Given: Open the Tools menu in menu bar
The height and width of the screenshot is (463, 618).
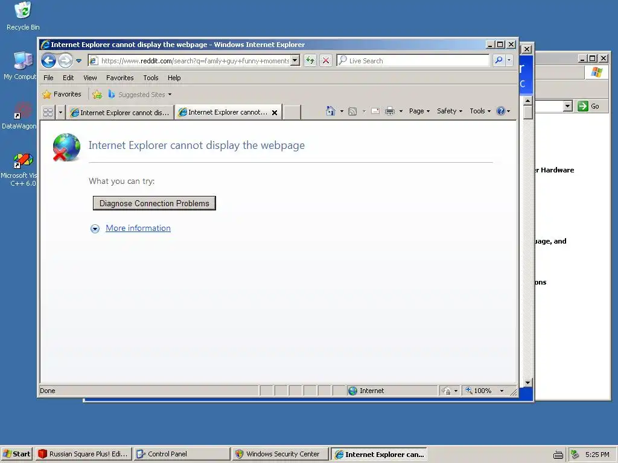Looking at the screenshot, I should coord(150,78).
